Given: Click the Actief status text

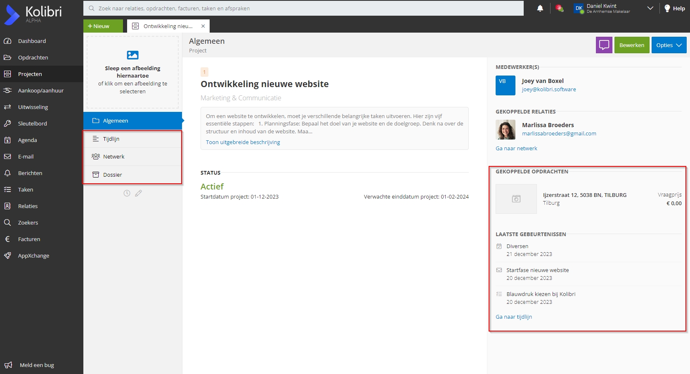Looking at the screenshot, I should [x=212, y=187].
